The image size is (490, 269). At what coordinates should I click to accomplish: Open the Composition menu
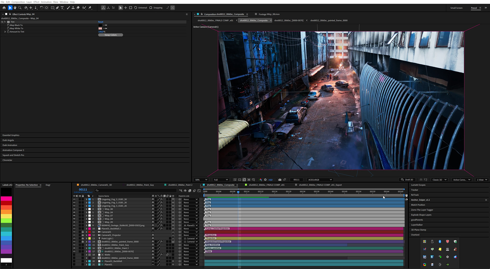point(18,2)
